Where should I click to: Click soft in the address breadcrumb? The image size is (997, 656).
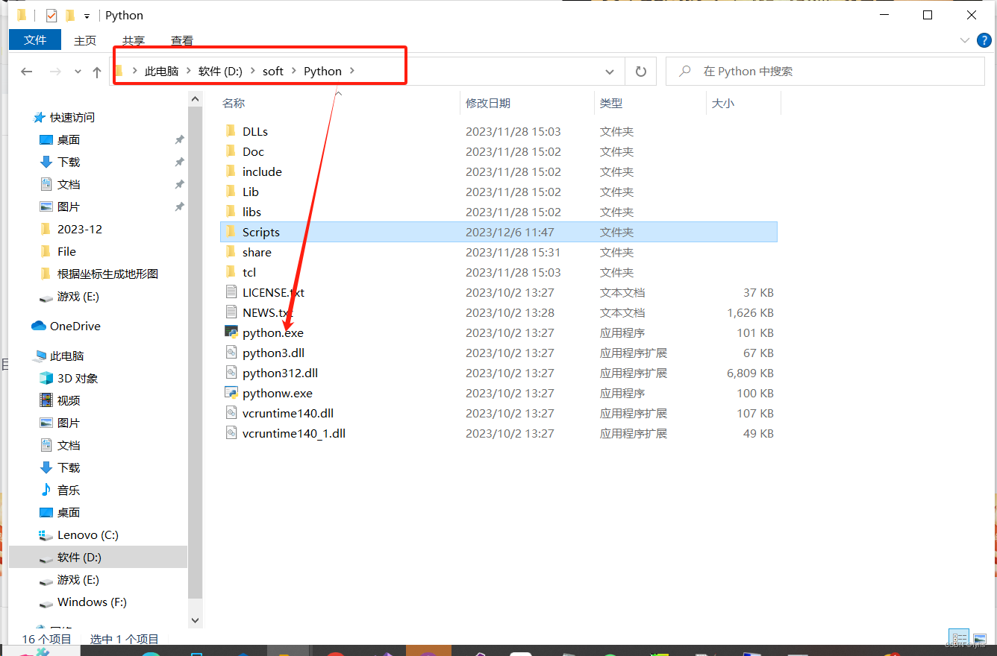point(273,72)
